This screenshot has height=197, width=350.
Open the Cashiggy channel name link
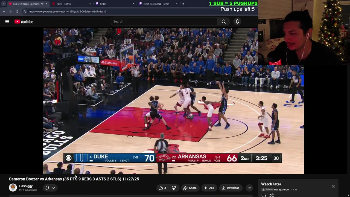point(26,186)
